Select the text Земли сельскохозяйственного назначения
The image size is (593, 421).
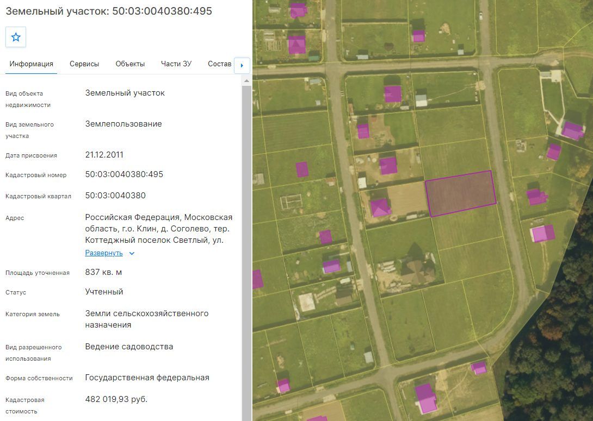pos(147,319)
